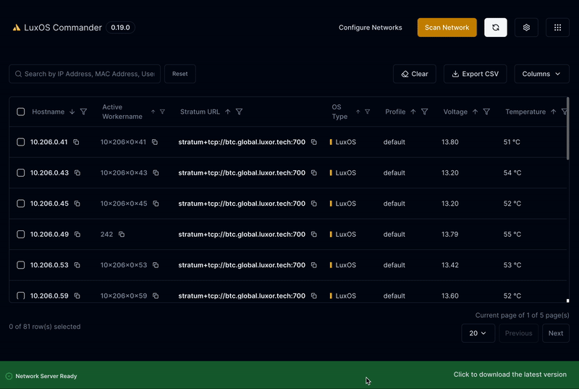The image size is (579, 389).
Task: Copy workername 242
Action: click(122, 234)
